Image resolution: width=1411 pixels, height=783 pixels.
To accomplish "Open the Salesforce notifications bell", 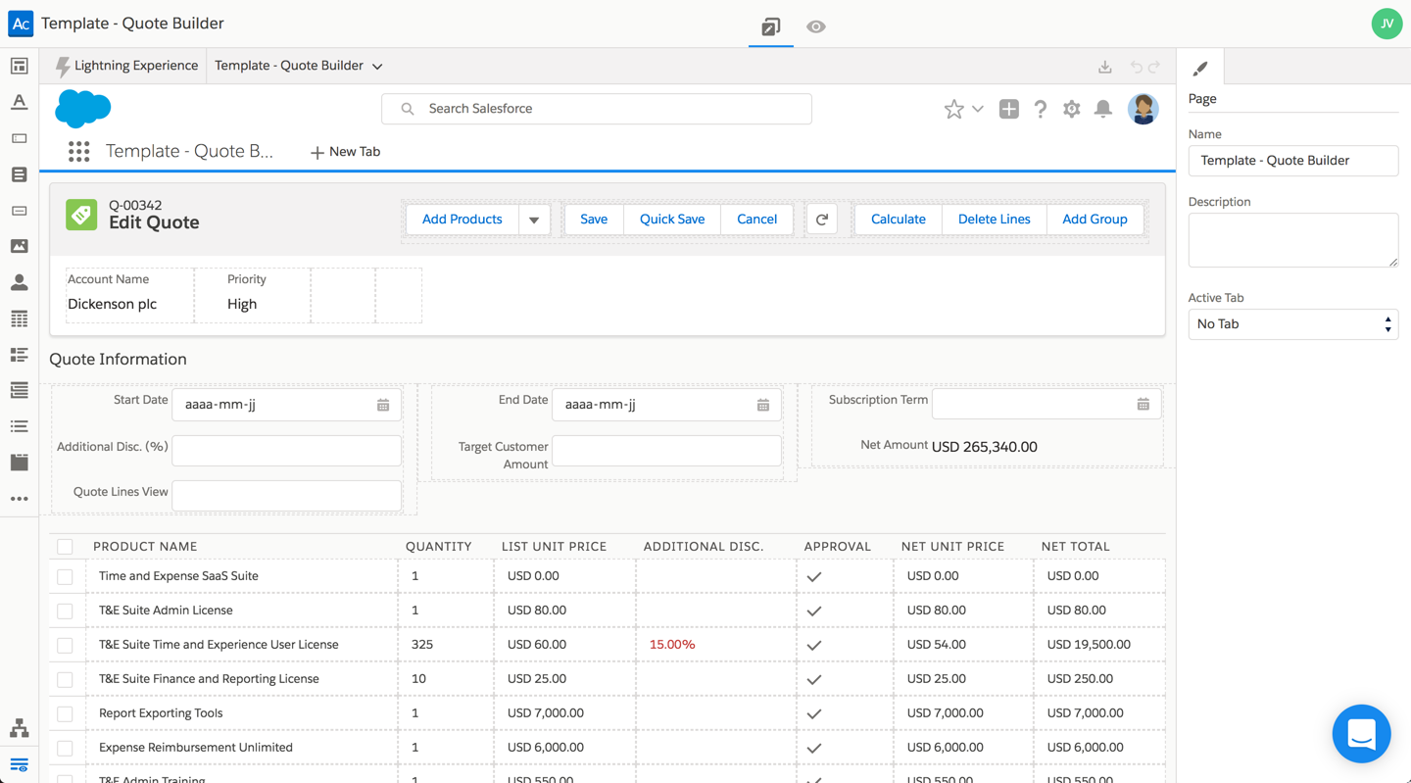I will coord(1102,109).
